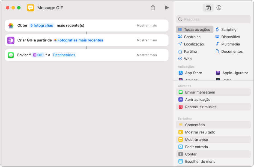Choose the Multimédia category

coord(230,44)
